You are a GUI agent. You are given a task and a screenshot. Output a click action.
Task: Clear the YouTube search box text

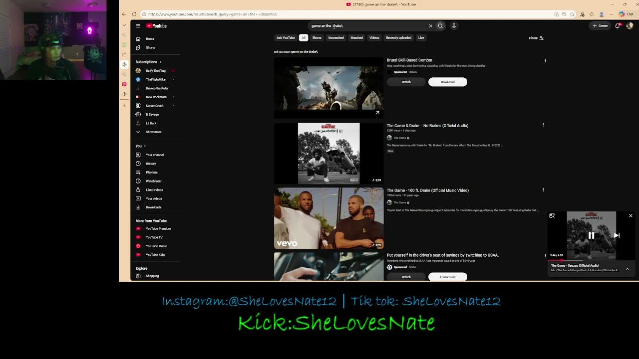coord(431,26)
